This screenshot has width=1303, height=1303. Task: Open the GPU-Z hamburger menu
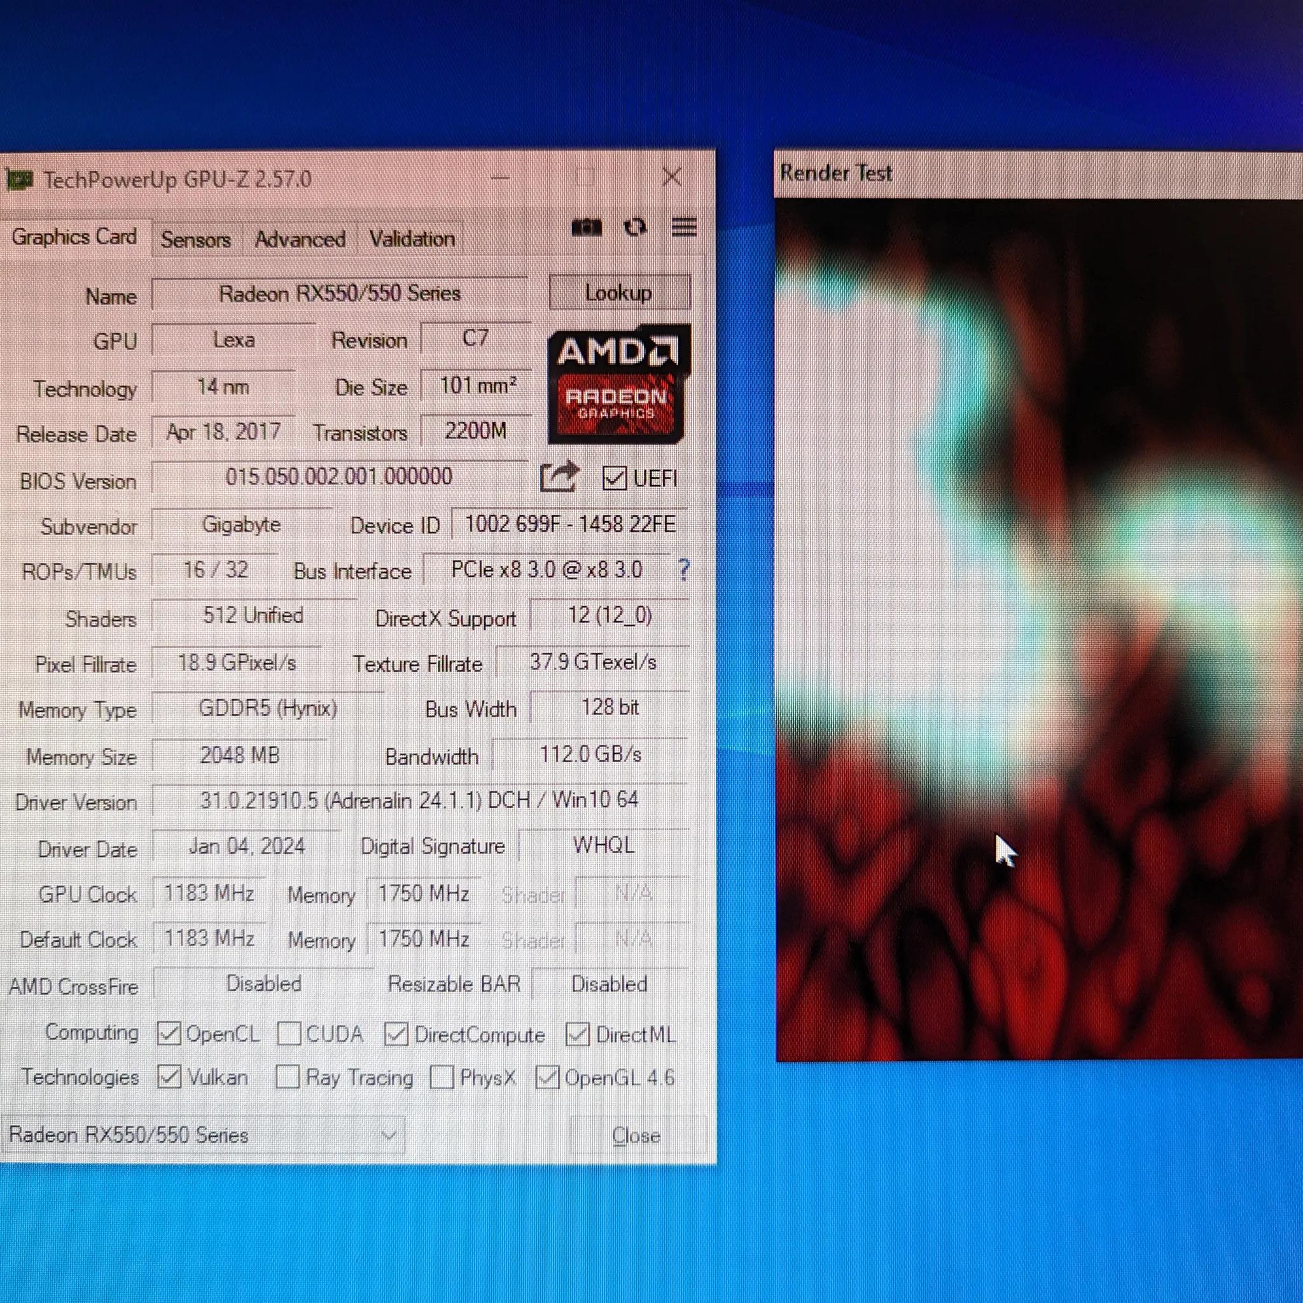684,227
